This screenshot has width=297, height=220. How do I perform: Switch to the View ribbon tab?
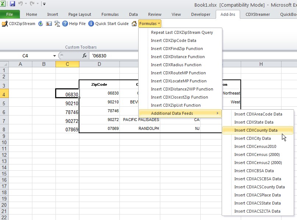pyautogui.click(x=176, y=14)
